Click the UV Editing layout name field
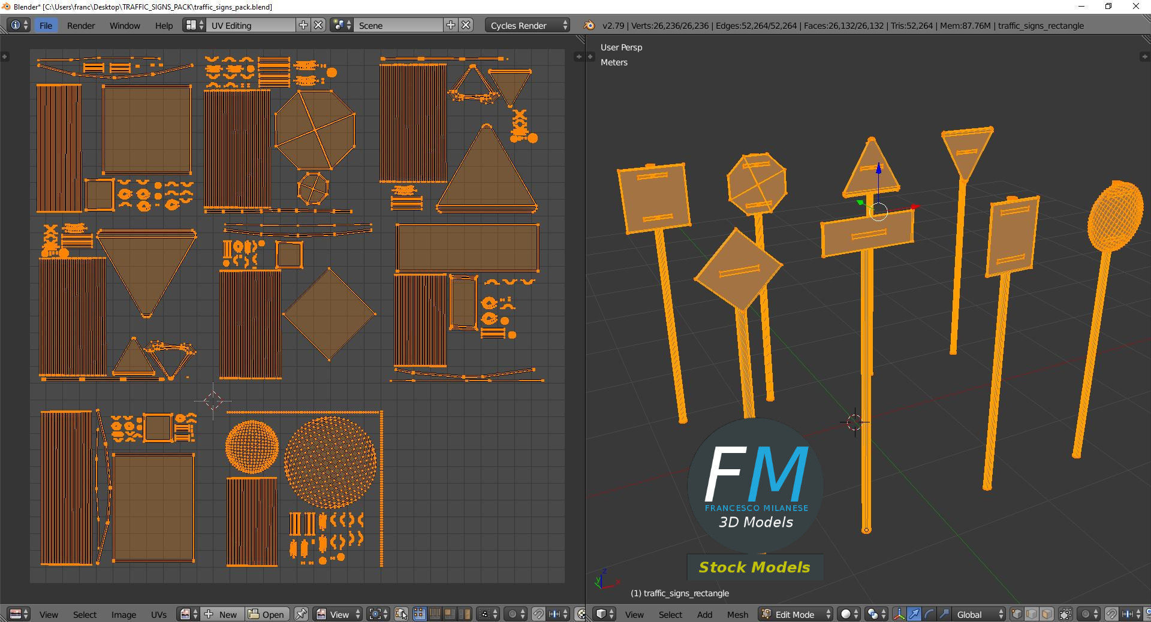This screenshot has width=1151, height=622. 251,25
